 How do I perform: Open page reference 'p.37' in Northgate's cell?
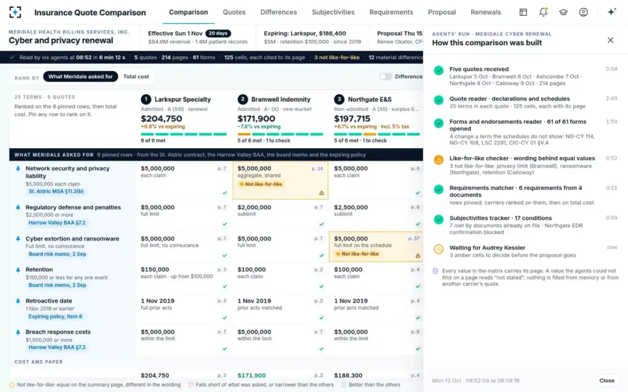(414, 239)
